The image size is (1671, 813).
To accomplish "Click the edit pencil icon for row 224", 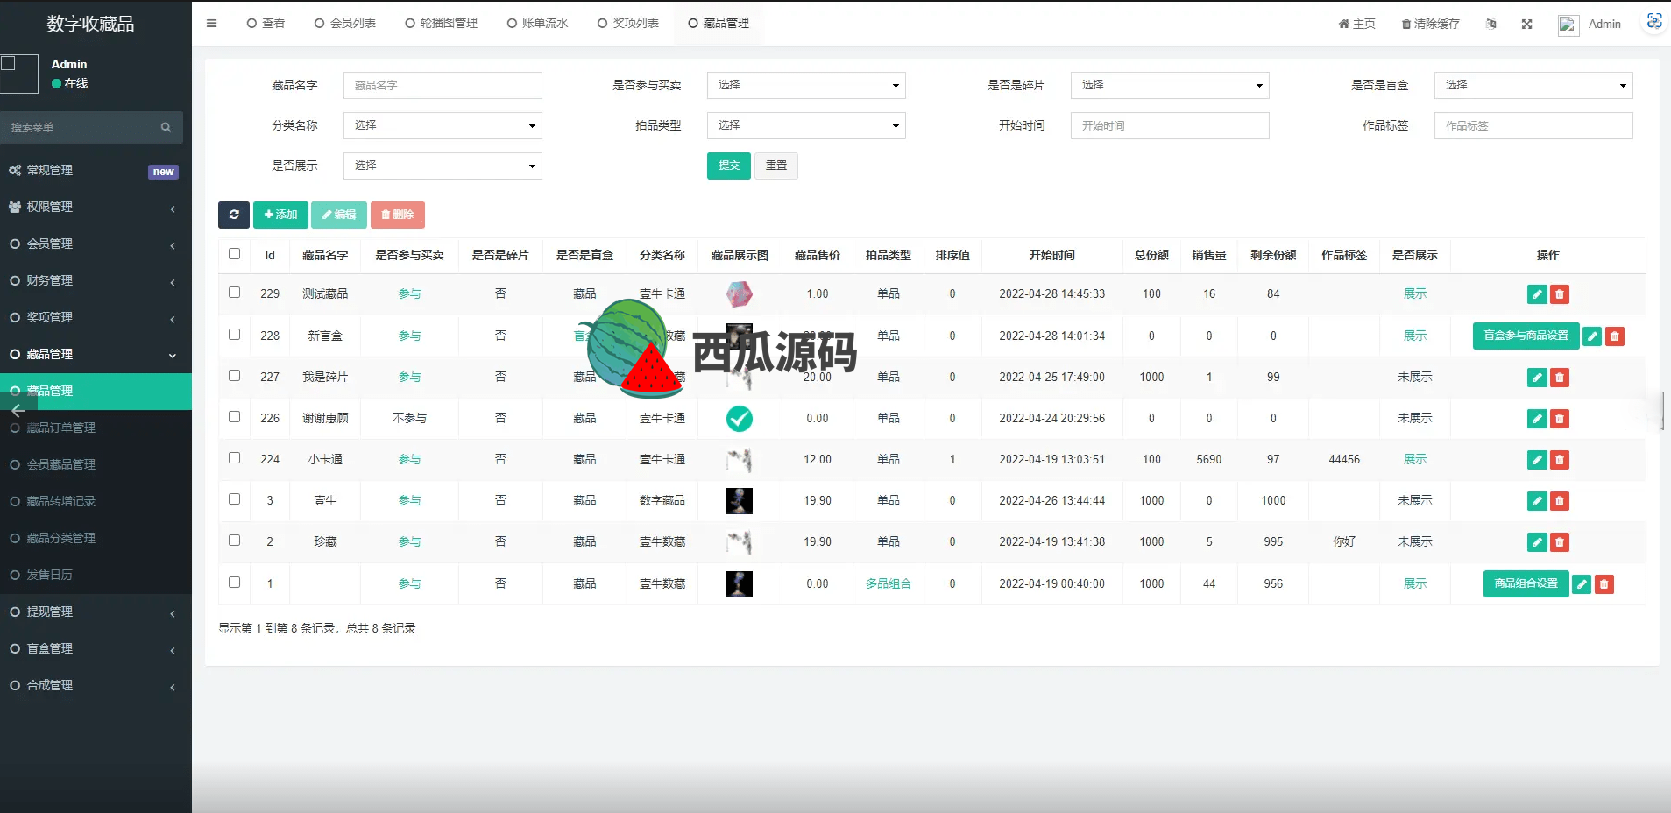I will click(1537, 460).
